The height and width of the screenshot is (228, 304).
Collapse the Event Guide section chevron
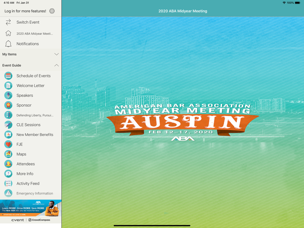(57, 65)
